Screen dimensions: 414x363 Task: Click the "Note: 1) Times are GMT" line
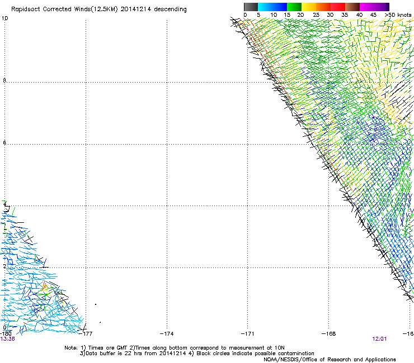click(175, 348)
